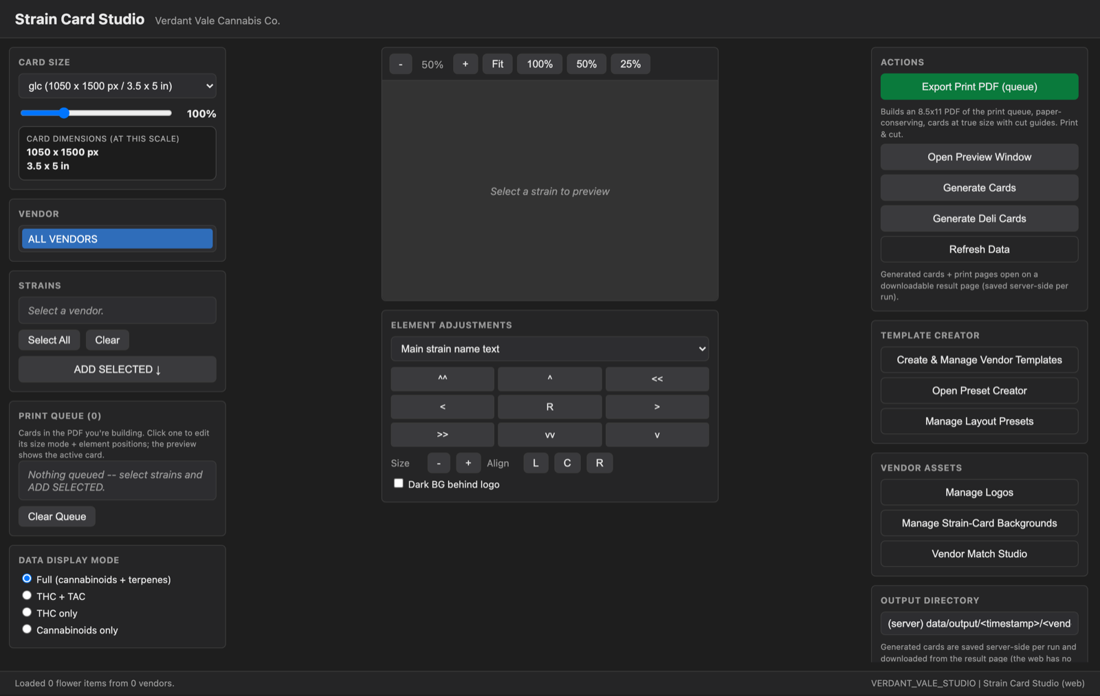Open Manage Logos
This screenshot has width=1100, height=696.
980,492
